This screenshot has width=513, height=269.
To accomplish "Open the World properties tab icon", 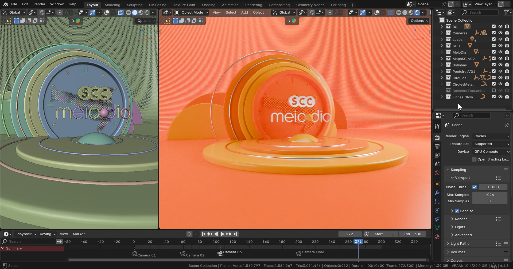I will pyautogui.click(x=437, y=173).
